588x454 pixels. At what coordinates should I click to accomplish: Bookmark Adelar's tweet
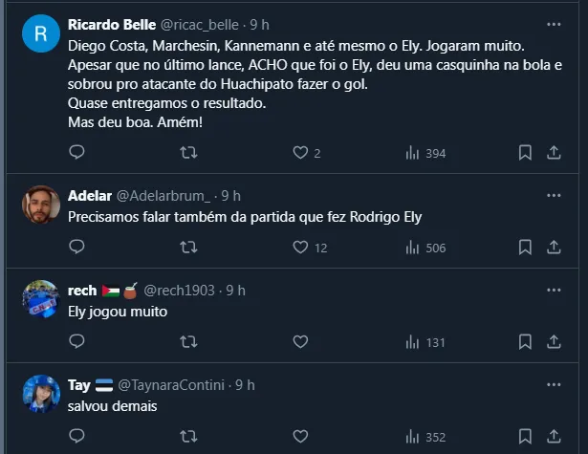pos(525,248)
